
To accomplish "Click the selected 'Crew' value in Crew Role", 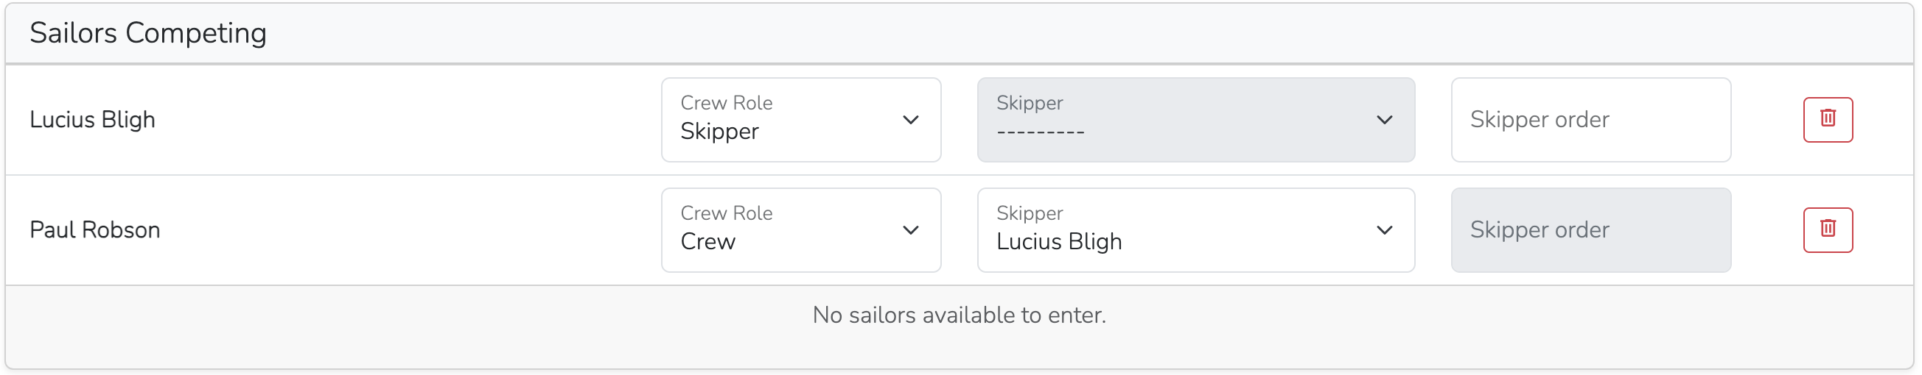I will pyautogui.click(x=708, y=242).
